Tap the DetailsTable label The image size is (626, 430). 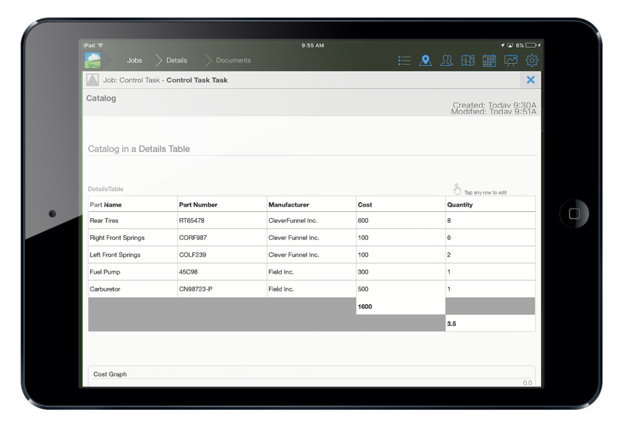[105, 189]
